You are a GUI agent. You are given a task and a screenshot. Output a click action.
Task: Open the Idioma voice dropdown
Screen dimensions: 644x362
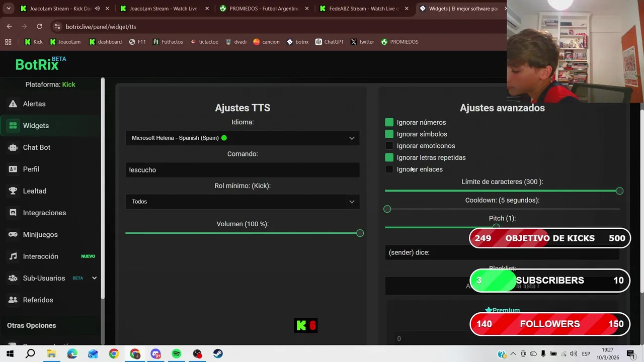pyautogui.click(x=243, y=138)
